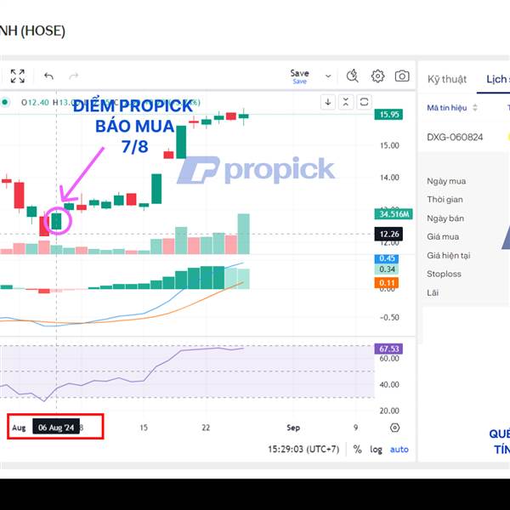Toggle auto scale mode
510x510 pixels.
399,449
